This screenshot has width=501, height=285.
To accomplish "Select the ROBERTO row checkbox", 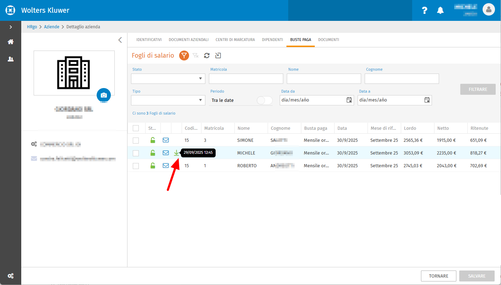I will (x=136, y=166).
